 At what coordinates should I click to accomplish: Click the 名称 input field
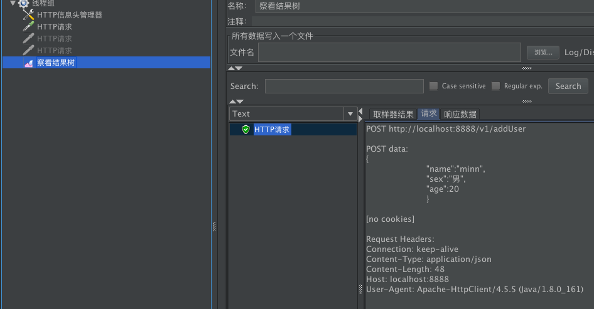[424, 6]
